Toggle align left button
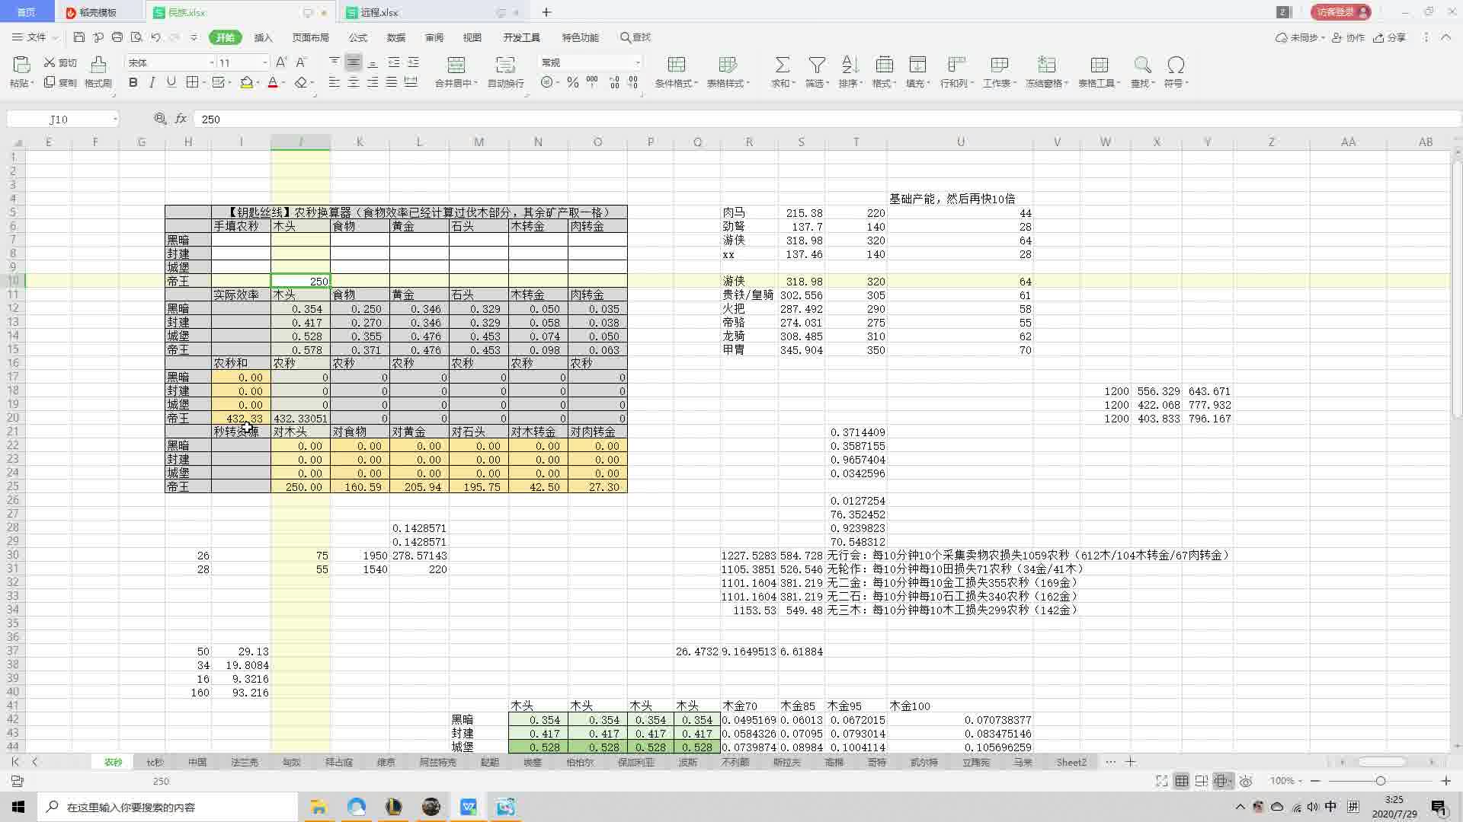Viewport: 1463px width, 822px height. (x=335, y=82)
